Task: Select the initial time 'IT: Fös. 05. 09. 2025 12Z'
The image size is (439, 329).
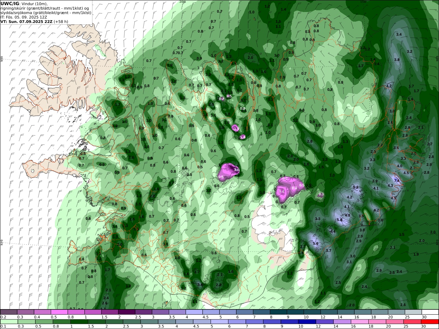Action: pyautogui.click(x=24, y=17)
